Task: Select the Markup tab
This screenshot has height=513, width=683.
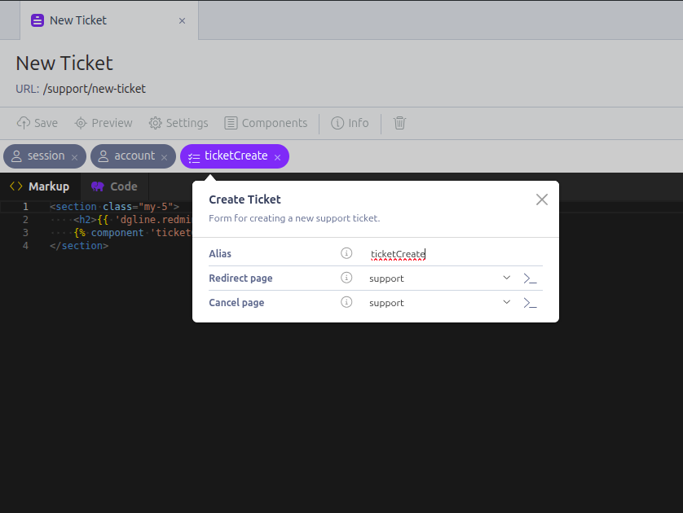Action: click(x=40, y=186)
